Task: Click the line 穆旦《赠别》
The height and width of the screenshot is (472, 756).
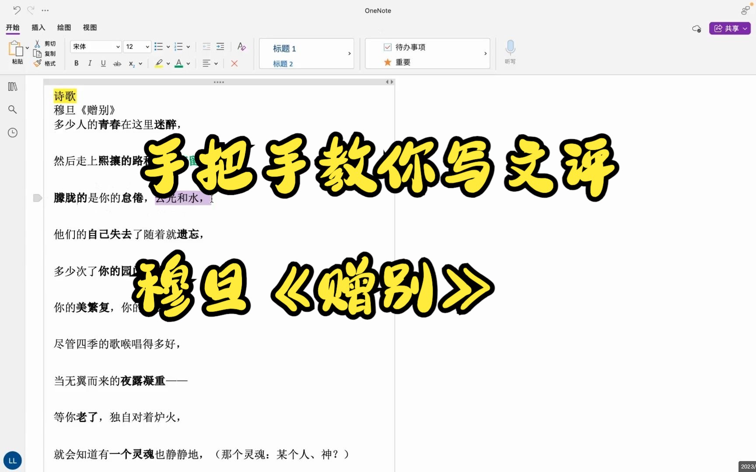Action: [84, 110]
